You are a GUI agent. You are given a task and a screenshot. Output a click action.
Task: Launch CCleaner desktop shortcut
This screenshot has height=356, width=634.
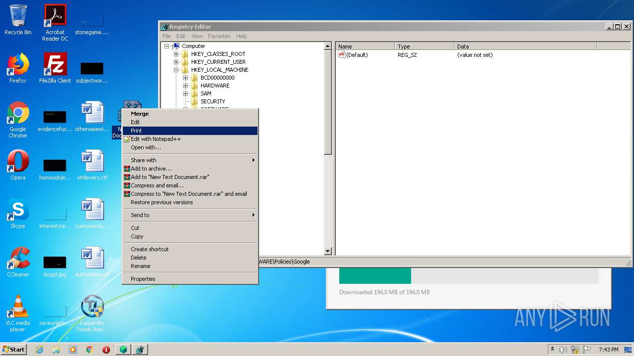tap(18, 262)
